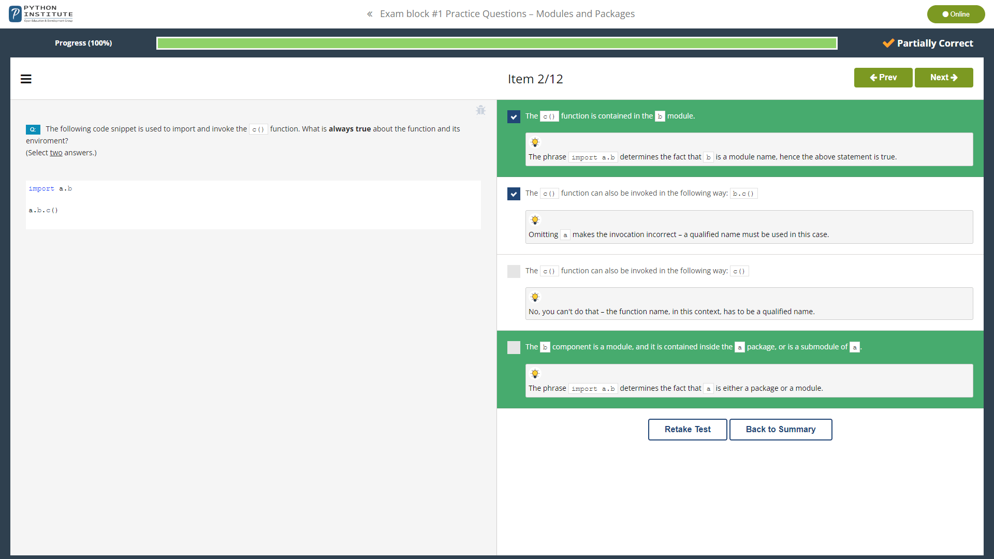This screenshot has height=559, width=994.
Task: Check the plain c() invocation answer
Action: (x=514, y=271)
